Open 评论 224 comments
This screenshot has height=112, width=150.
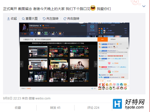(x=93, y=108)
